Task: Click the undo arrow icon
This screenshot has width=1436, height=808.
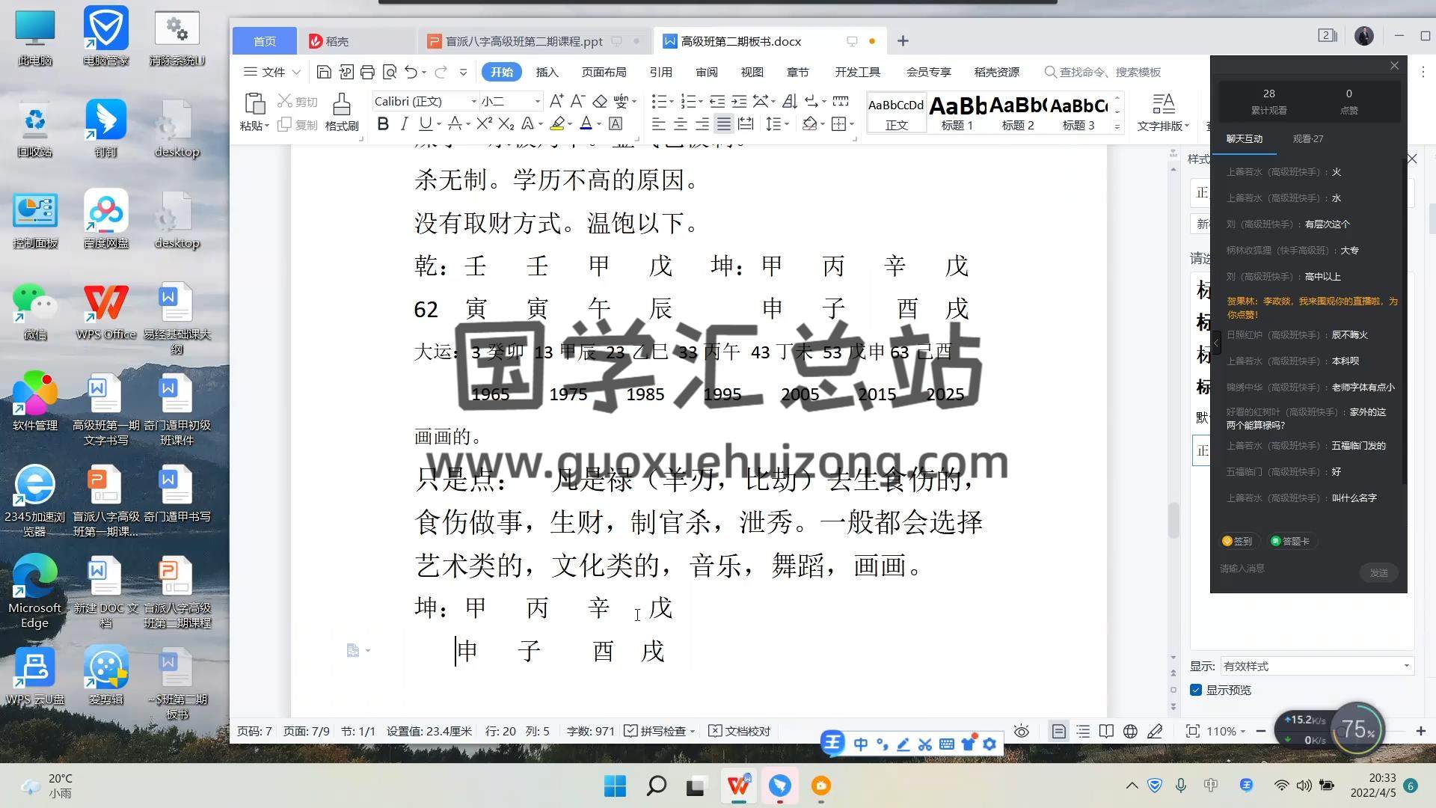Action: (x=411, y=72)
